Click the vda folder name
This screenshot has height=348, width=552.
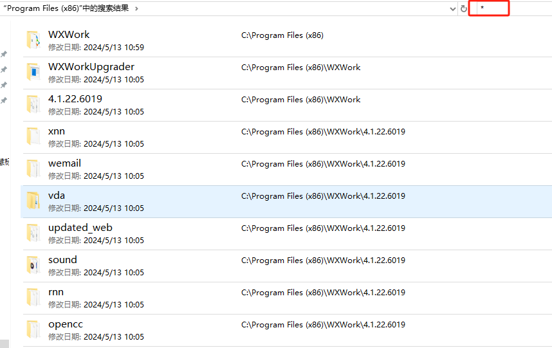coord(57,196)
